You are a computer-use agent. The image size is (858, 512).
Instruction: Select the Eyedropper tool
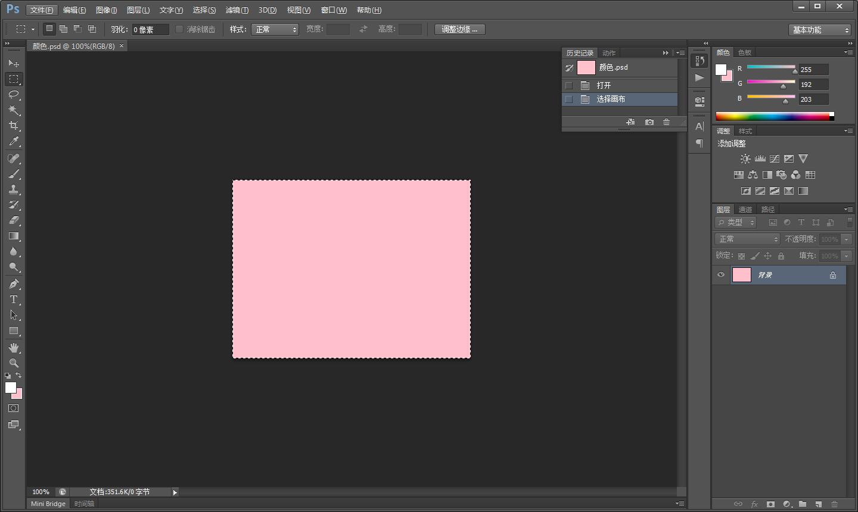click(14, 141)
